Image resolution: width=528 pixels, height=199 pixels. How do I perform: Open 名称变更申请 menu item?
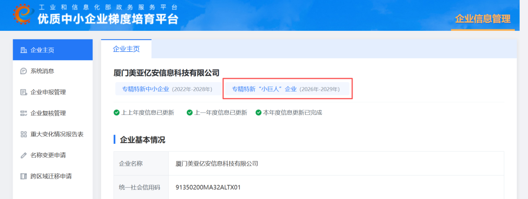click(x=52, y=155)
